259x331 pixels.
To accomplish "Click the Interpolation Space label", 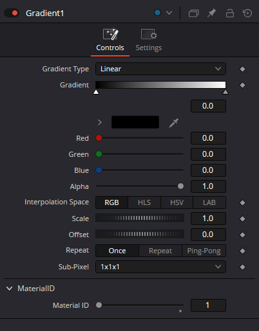I will coord(57,202).
